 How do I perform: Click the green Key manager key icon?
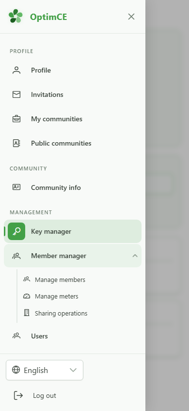[x=16, y=231]
